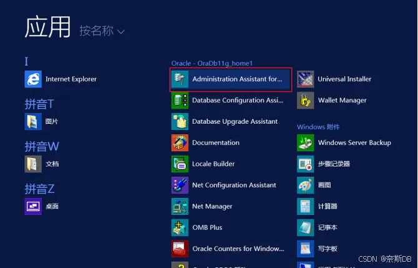Viewport: 418px width, 268px height.
Task: Click the Locale Builder label text
Action: pyautogui.click(x=213, y=164)
